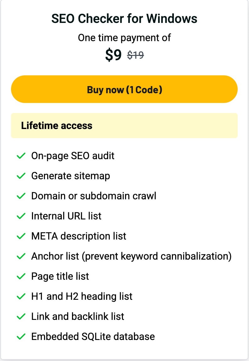Image resolution: width=249 pixels, height=361 pixels.
Task: Click checkmark beside H1 and H2 heading list
Action: (21, 296)
